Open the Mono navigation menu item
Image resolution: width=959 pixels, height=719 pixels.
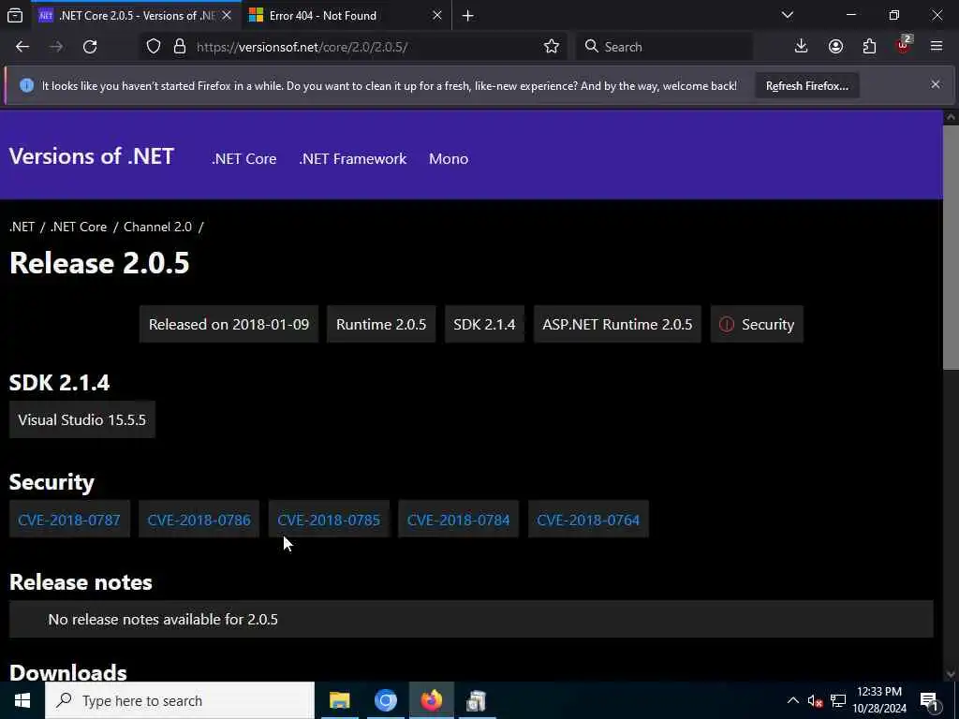pos(449,158)
